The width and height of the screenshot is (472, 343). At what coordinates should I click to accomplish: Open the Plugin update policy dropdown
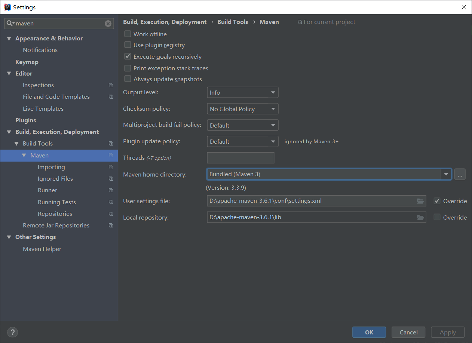click(243, 141)
